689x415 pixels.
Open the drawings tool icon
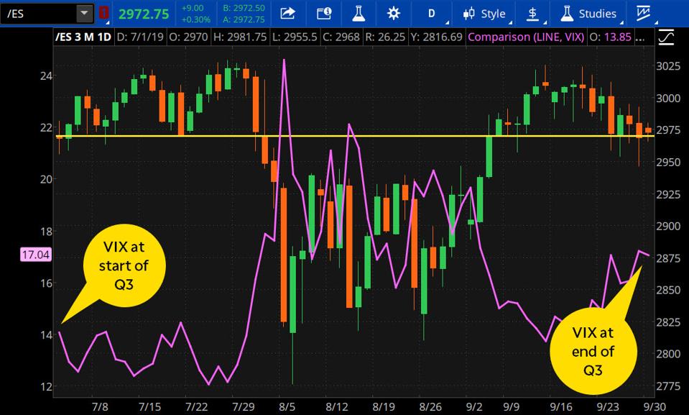click(641, 13)
